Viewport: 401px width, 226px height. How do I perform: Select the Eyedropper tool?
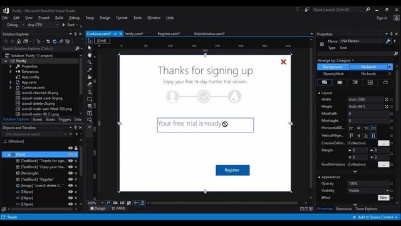click(90, 70)
